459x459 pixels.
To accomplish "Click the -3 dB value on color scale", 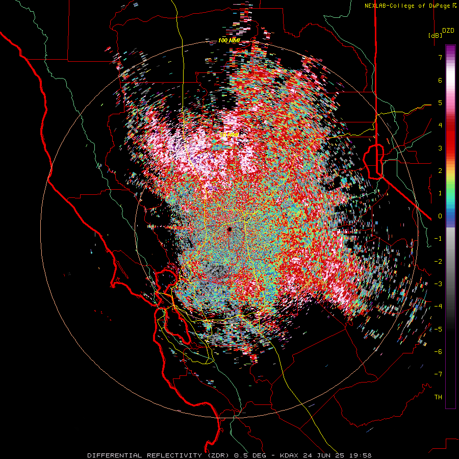I will pyautogui.click(x=438, y=284).
